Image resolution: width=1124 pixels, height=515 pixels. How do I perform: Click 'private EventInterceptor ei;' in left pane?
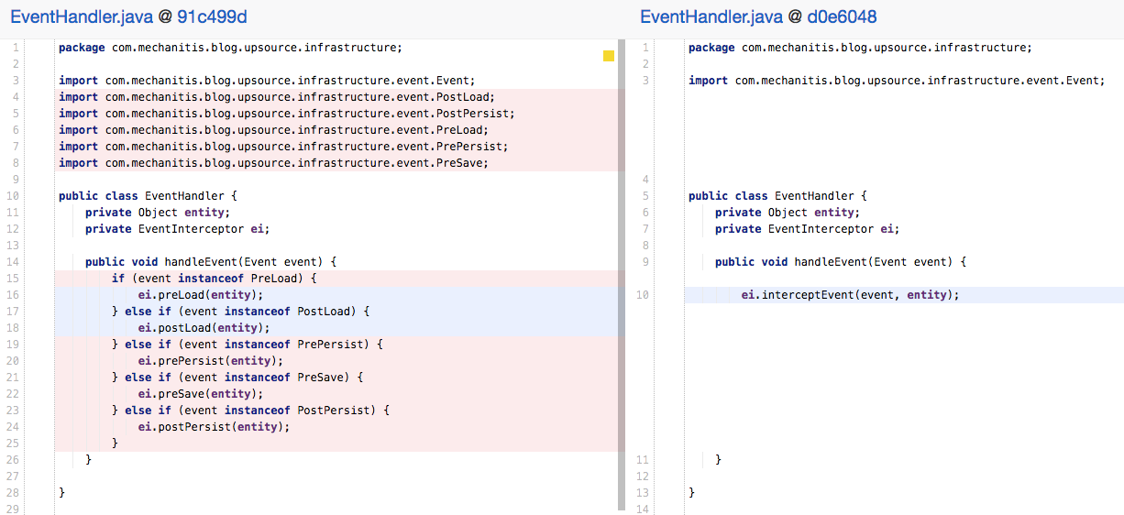(178, 229)
